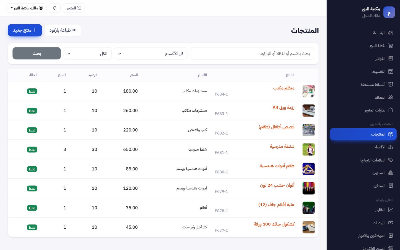Click the notifications bell icon
The image size is (400, 250).
click(55, 8)
